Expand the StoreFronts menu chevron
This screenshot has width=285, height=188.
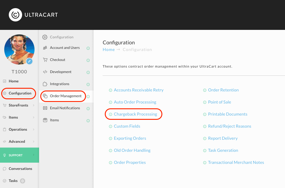(x=34, y=105)
